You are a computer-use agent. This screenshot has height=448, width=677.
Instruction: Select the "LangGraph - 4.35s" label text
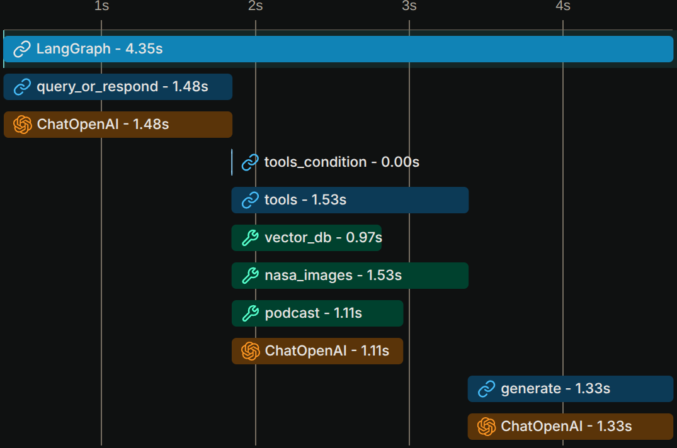100,49
